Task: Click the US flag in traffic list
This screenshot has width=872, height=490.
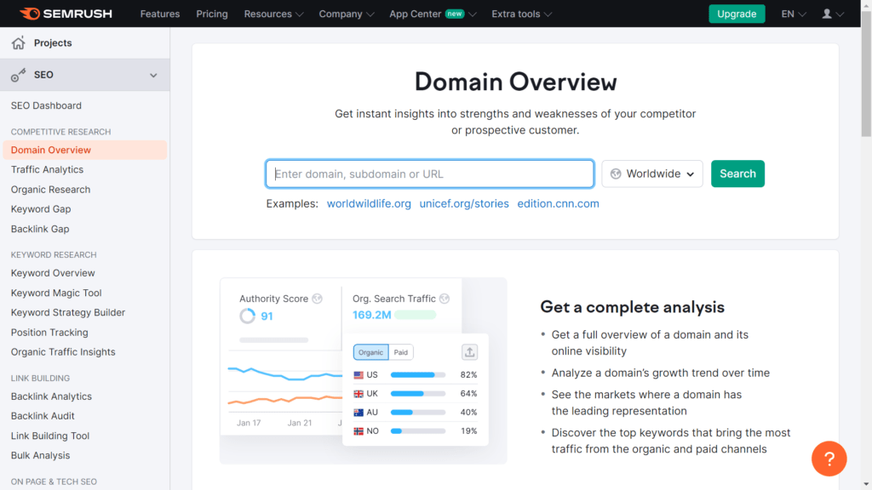Action: [x=359, y=375]
